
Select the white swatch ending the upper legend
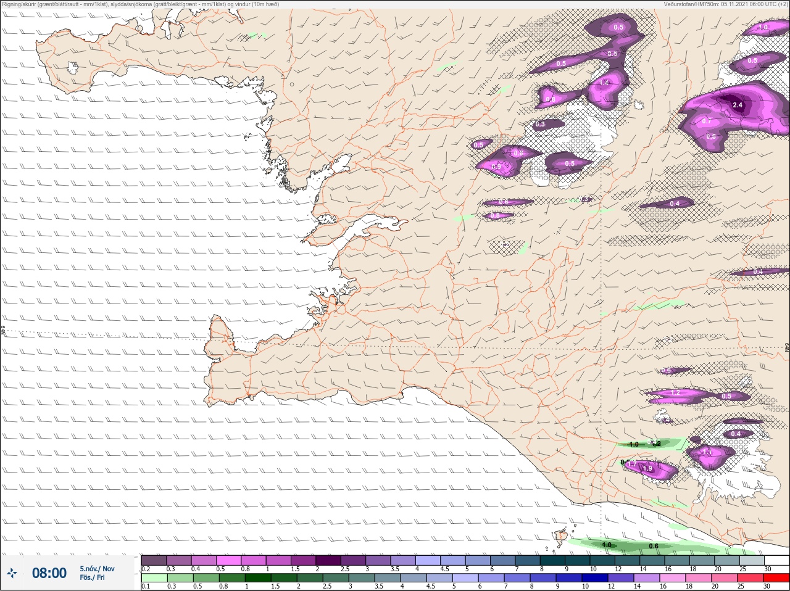[x=776, y=560]
